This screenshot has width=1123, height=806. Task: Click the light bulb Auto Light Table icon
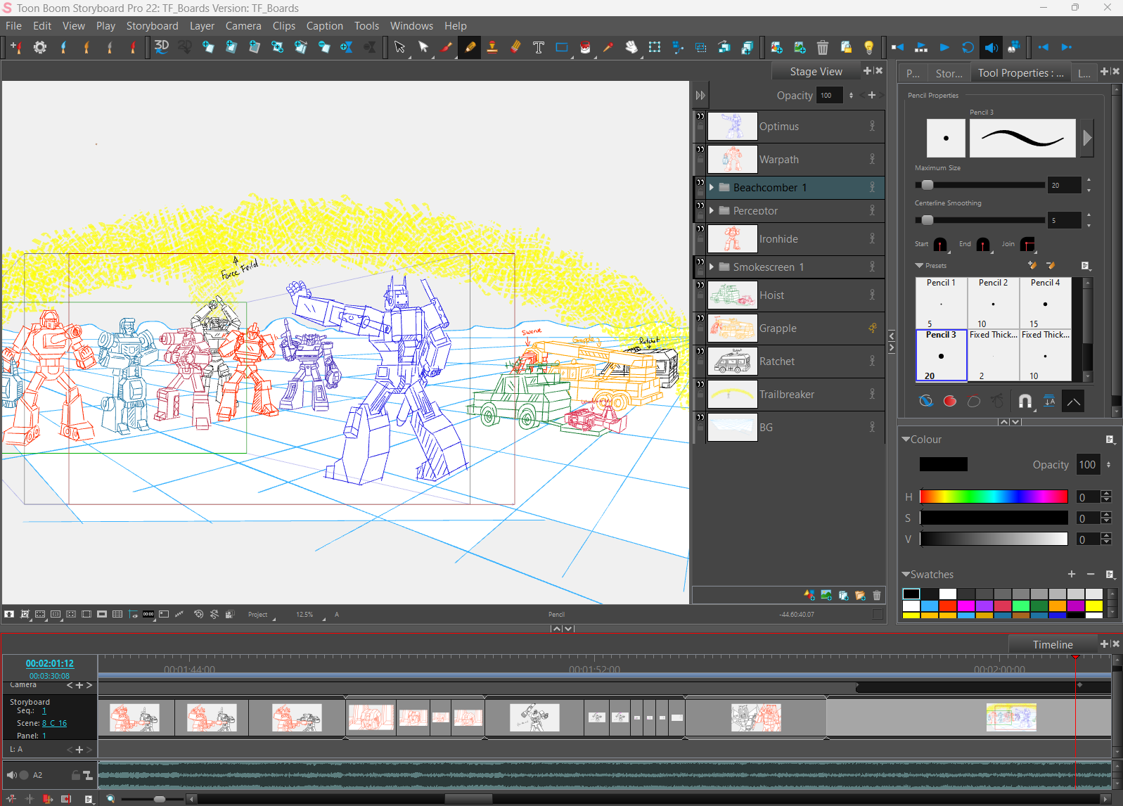(x=869, y=47)
